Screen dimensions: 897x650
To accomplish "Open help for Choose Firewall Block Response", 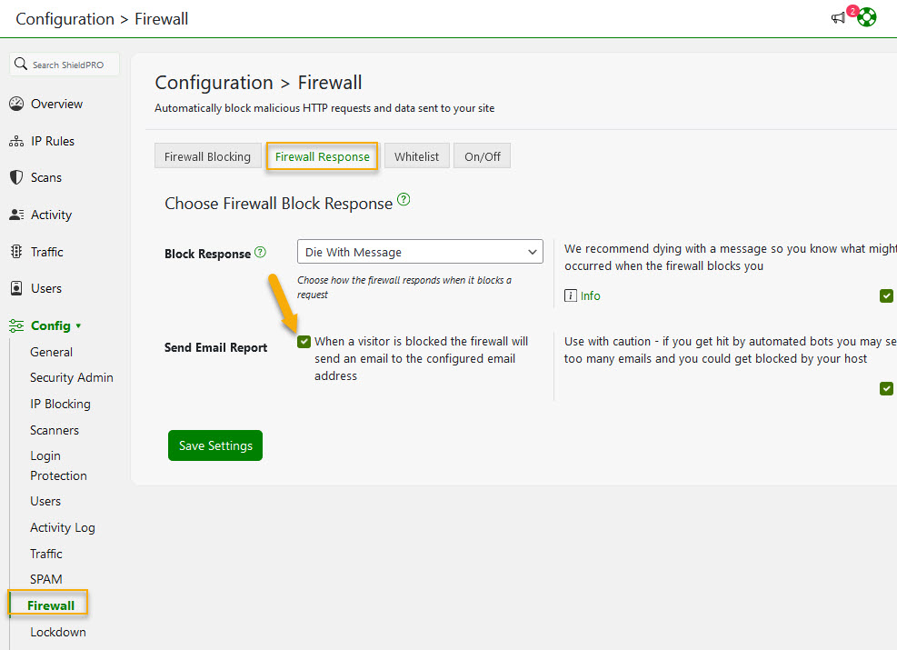I will point(404,199).
